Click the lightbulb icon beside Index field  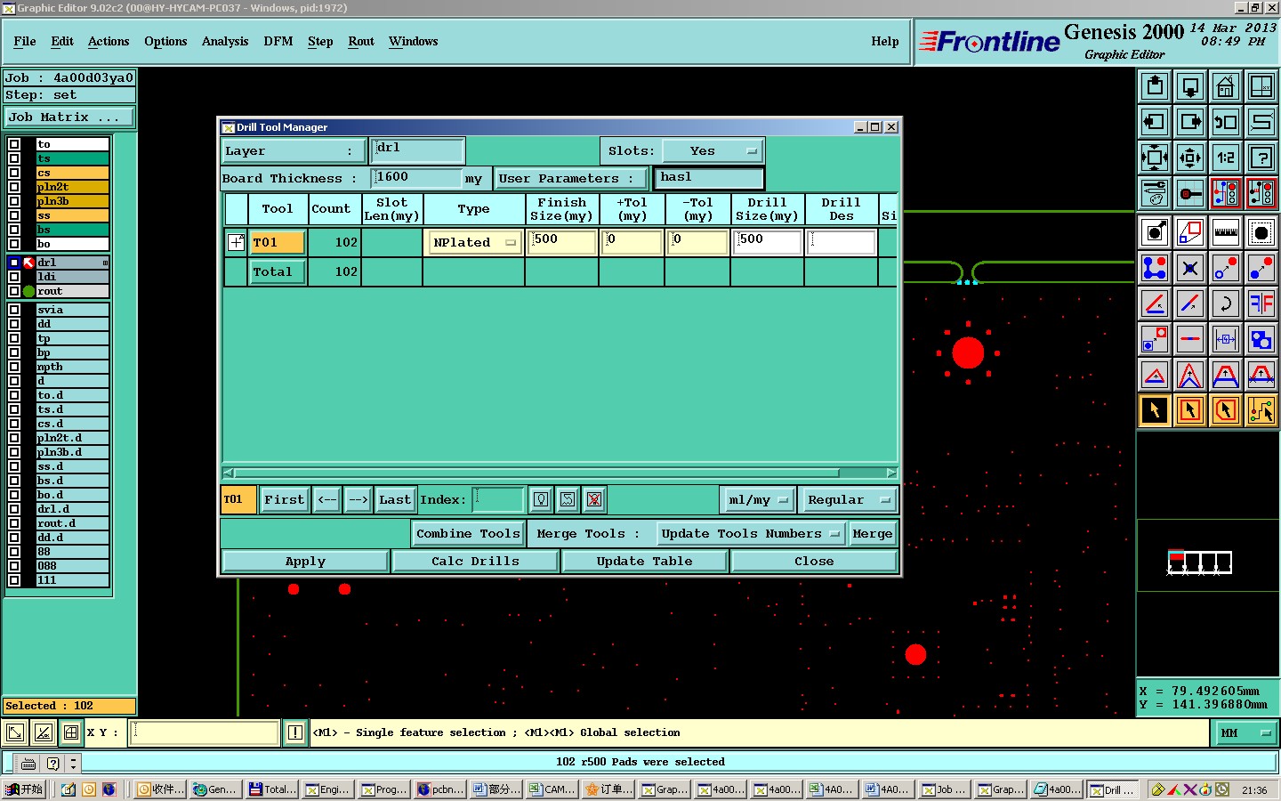(x=541, y=499)
